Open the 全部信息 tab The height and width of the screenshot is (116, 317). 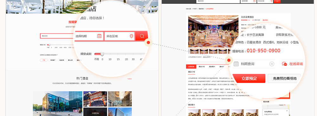click(x=191, y=67)
